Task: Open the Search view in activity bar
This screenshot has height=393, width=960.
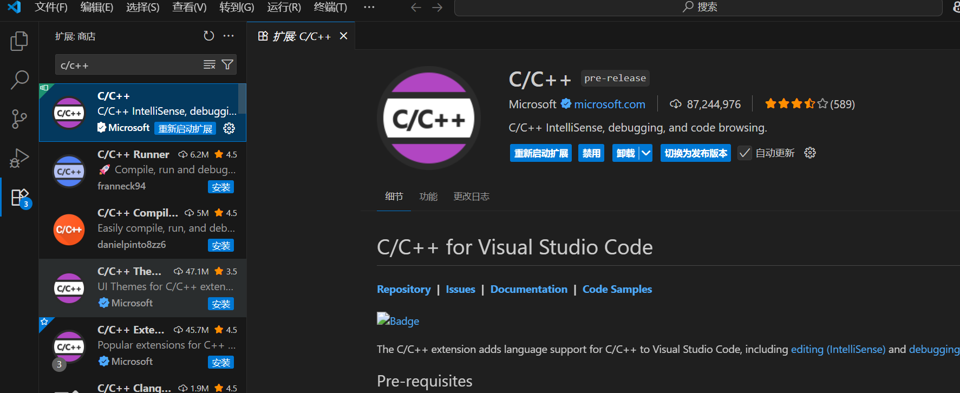Action: (19, 80)
